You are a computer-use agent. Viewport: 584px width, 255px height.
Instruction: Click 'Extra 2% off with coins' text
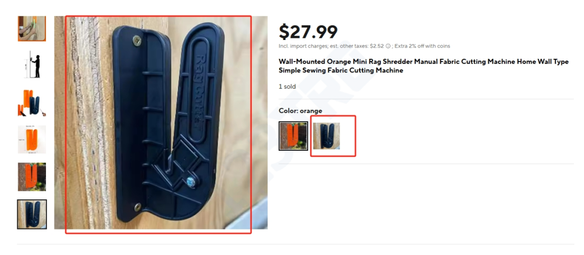(x=422, y=46)
